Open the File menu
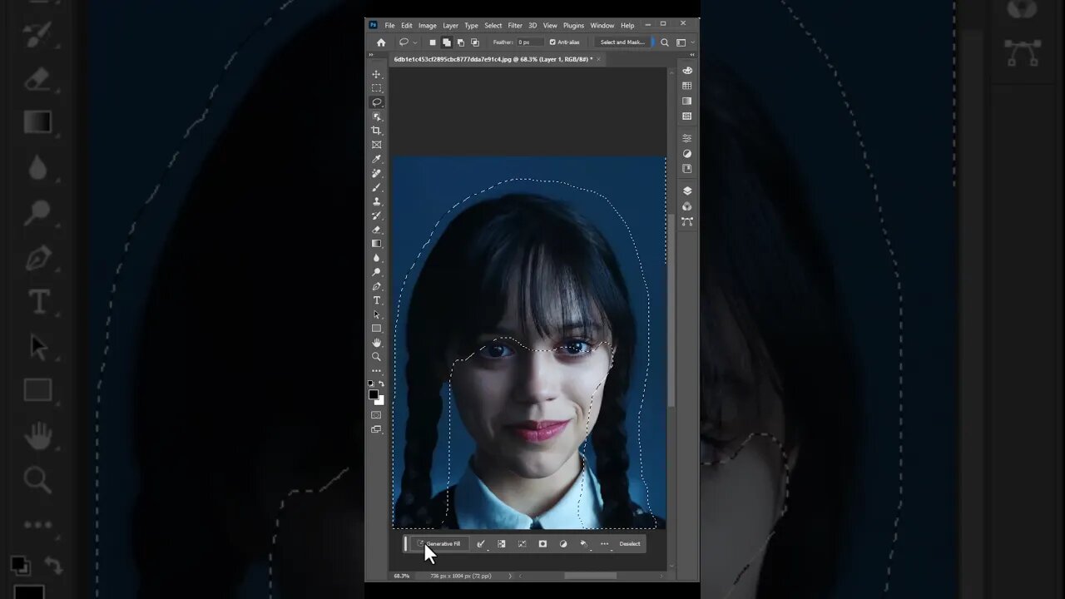The width and height of the screenshot is (1065, 599). (389, 26)
